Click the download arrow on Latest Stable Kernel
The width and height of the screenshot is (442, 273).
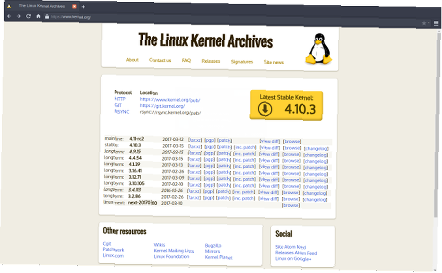coord(265,109)
